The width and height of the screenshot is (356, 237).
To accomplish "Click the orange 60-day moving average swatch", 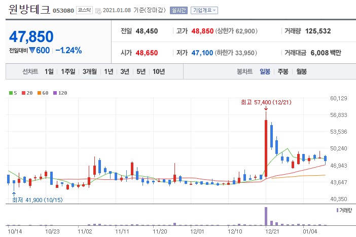I will tap(39, 93).
